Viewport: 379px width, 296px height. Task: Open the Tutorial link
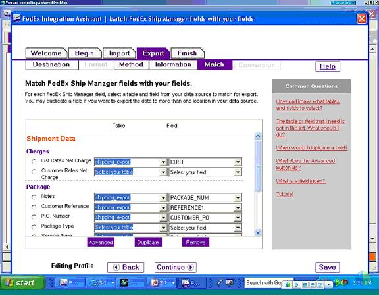tap(285, 194)
